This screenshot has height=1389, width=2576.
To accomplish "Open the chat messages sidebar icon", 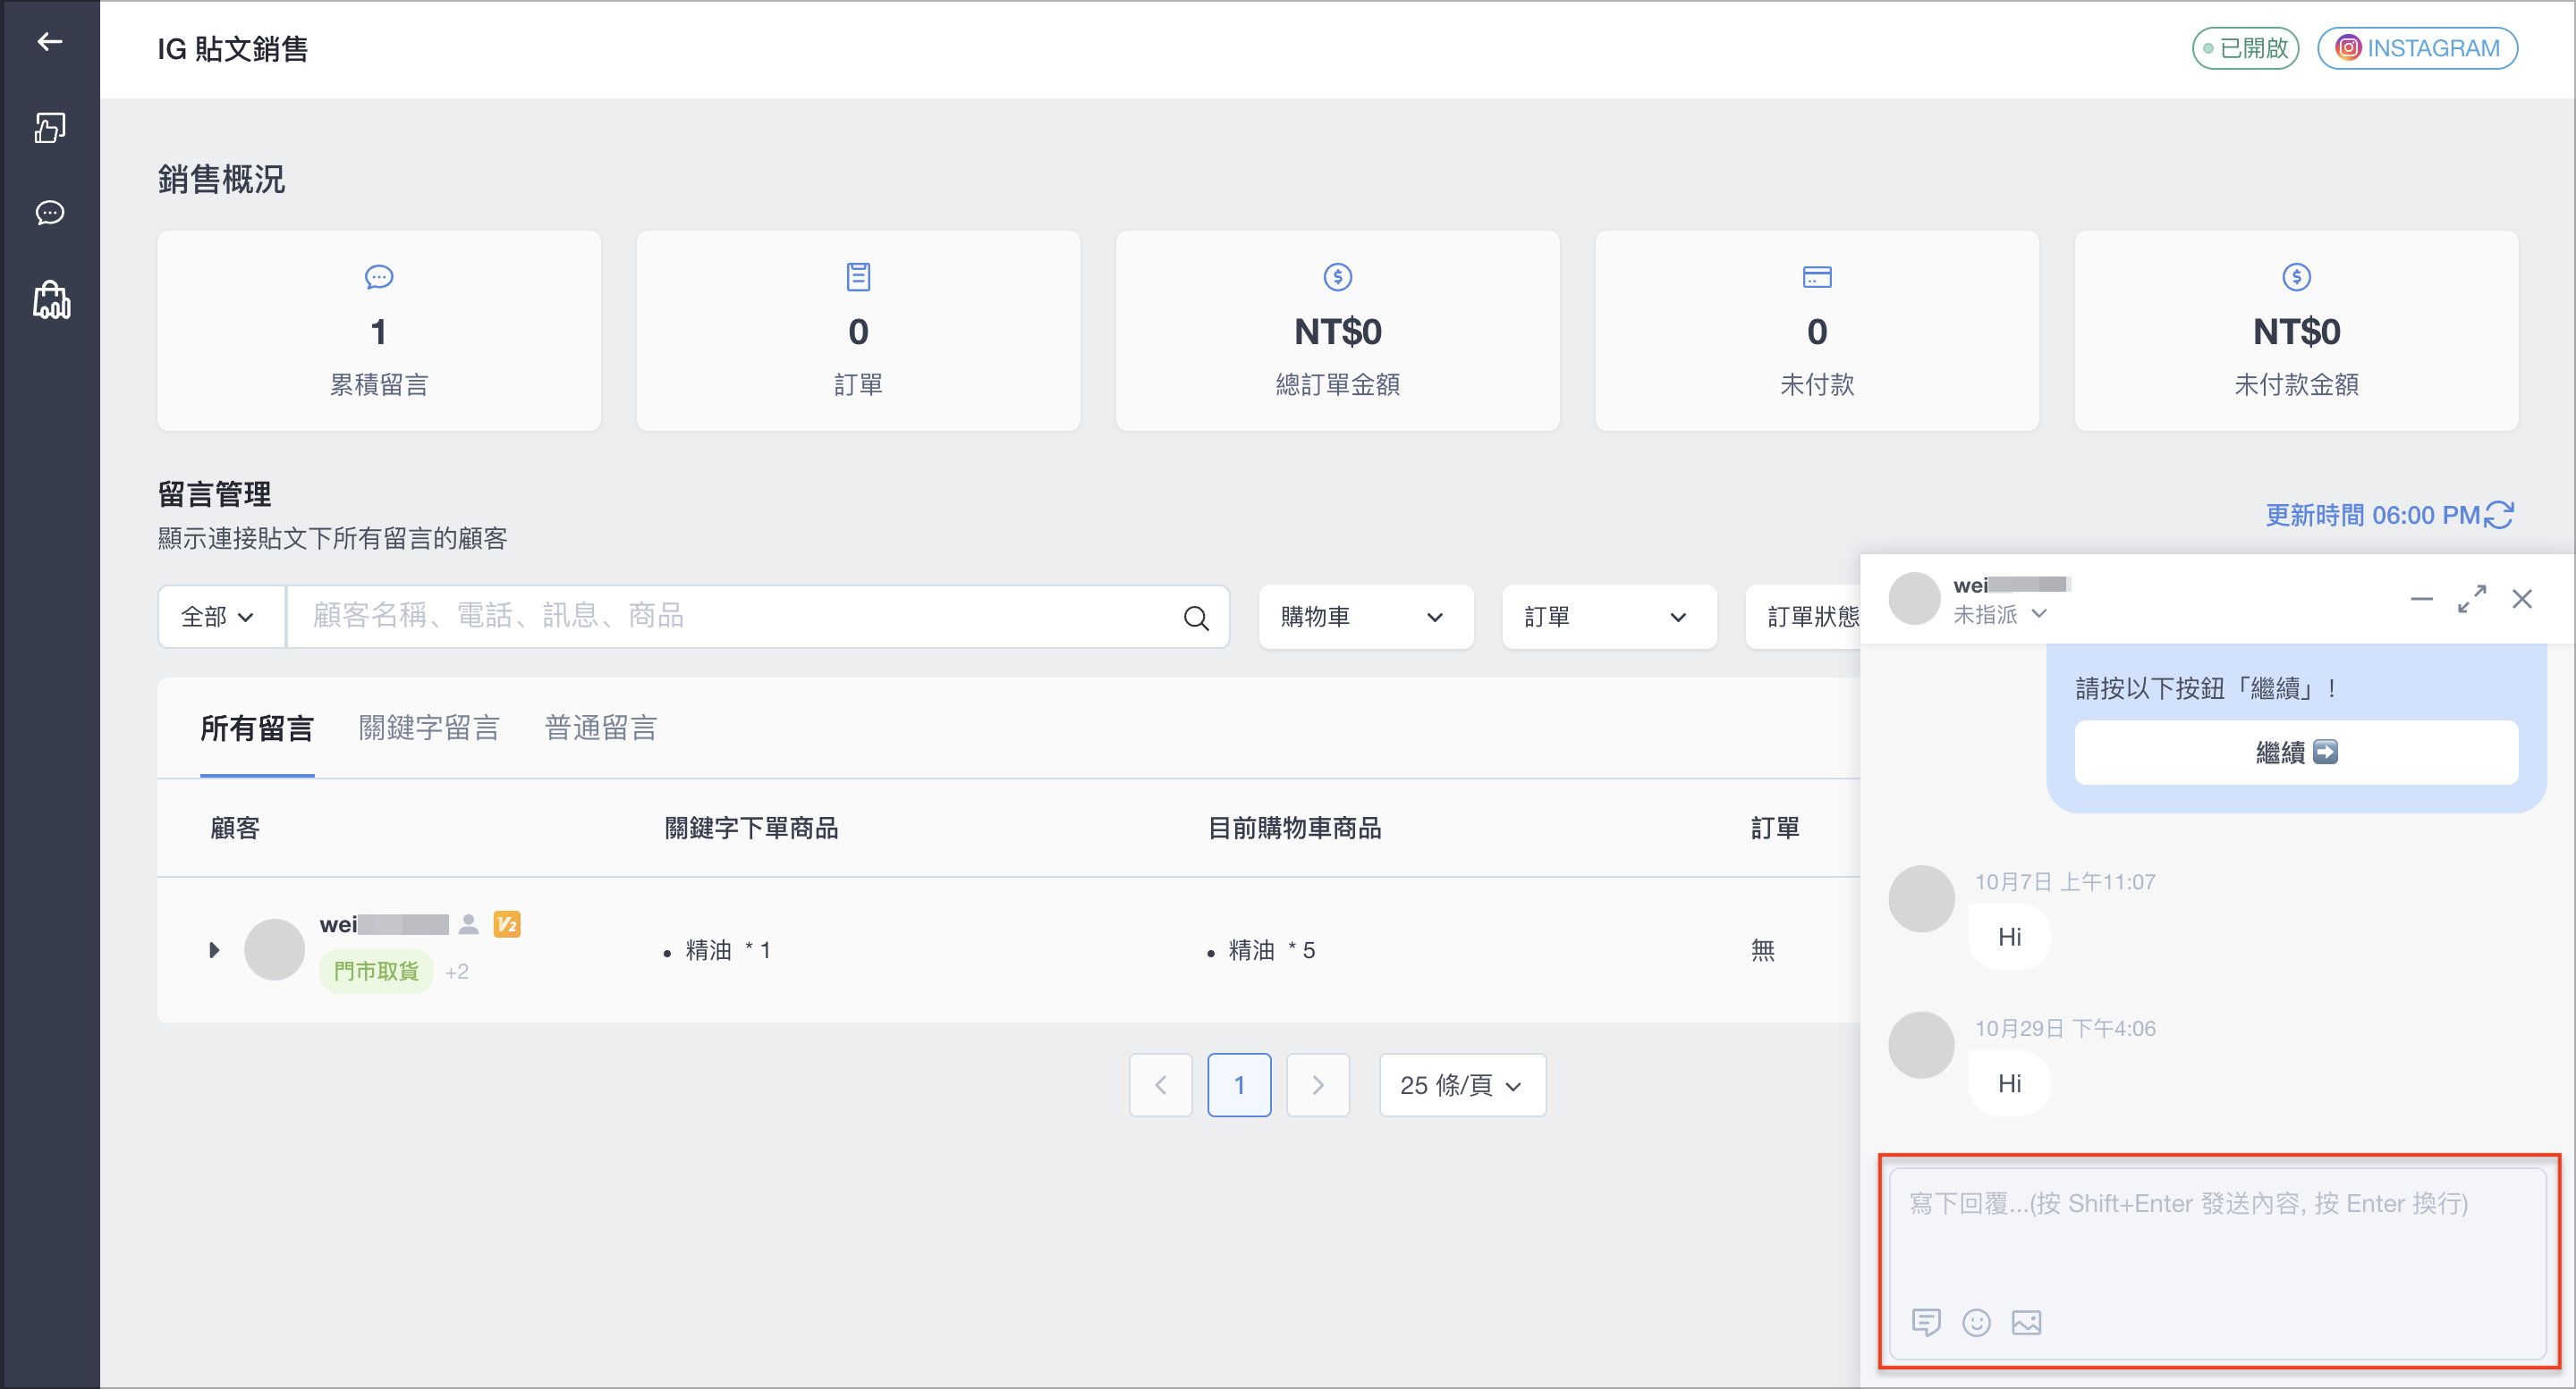I will [x=49, y=213].
